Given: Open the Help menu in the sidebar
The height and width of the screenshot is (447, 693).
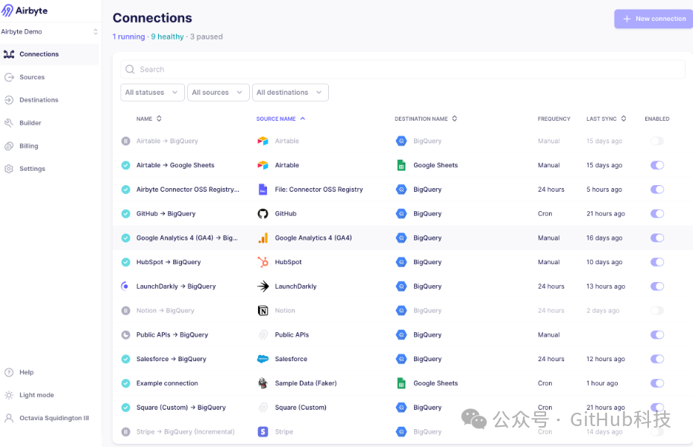Looking at the screenshot, I should point(49,372).
